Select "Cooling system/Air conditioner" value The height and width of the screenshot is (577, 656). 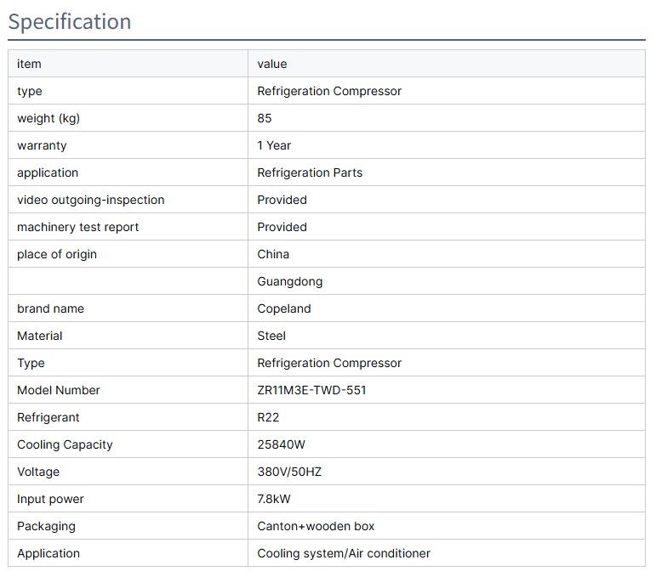(344, 553)
